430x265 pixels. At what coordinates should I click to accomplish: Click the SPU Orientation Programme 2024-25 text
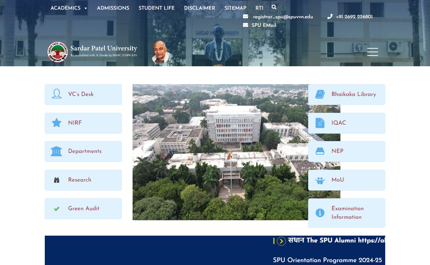328,260
